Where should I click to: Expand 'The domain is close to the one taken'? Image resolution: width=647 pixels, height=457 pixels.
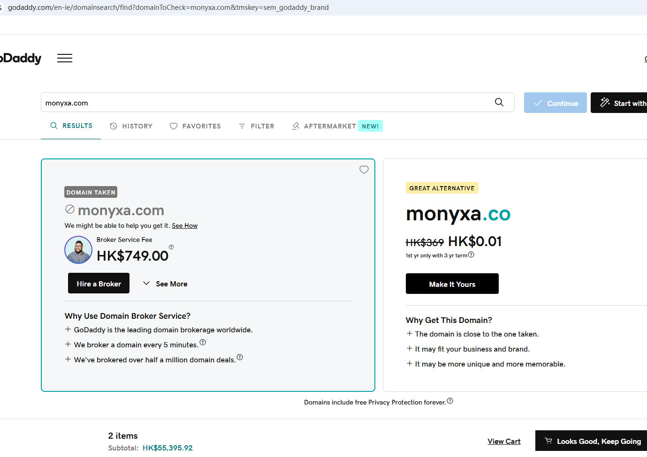click(410, 334)
